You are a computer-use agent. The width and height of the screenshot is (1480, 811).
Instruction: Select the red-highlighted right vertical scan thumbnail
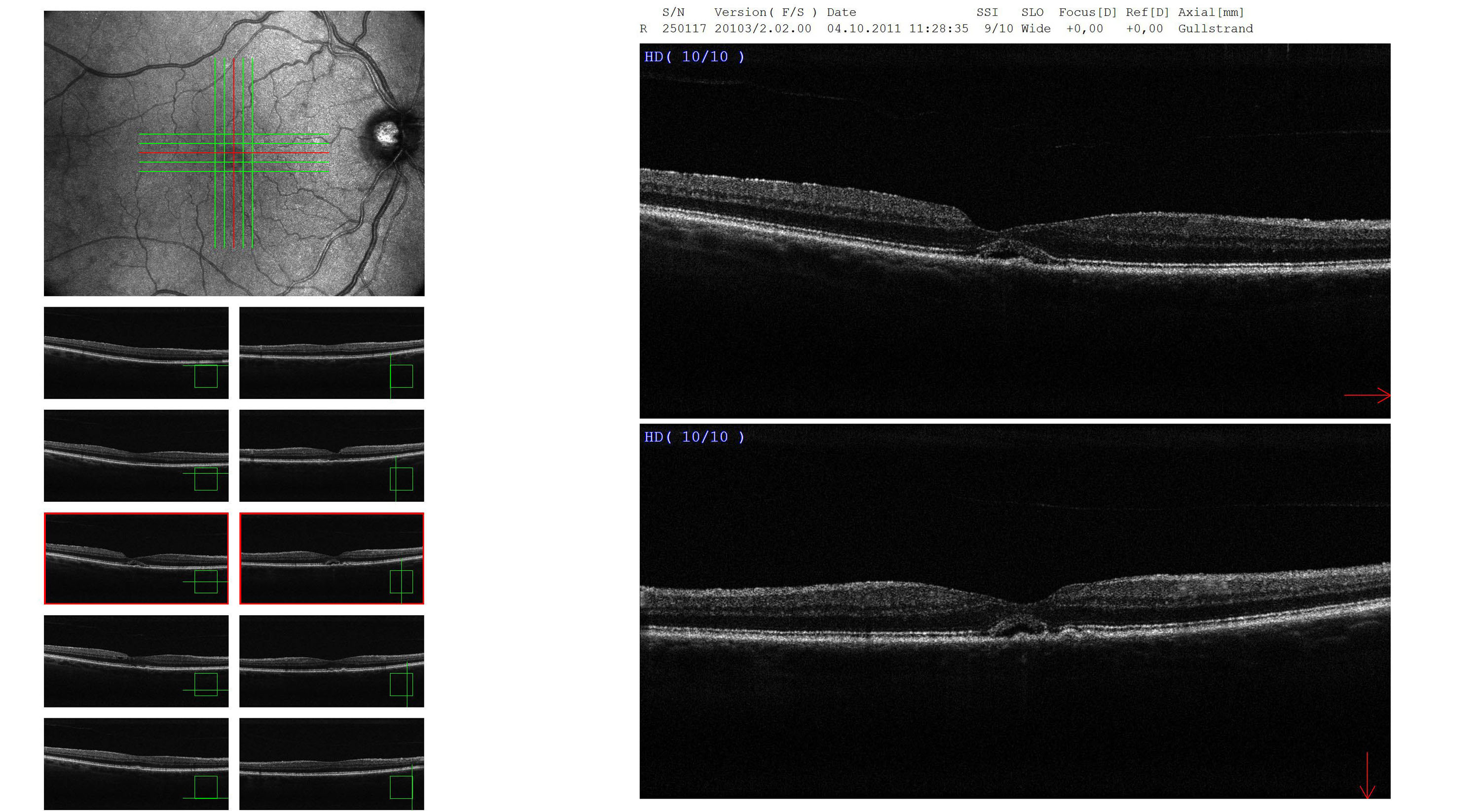pos(332,559)
